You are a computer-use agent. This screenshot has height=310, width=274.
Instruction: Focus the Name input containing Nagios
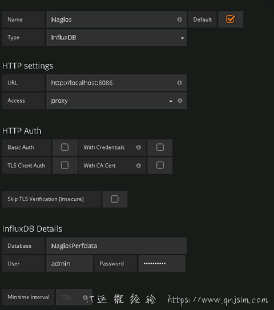tap(116, 19)
